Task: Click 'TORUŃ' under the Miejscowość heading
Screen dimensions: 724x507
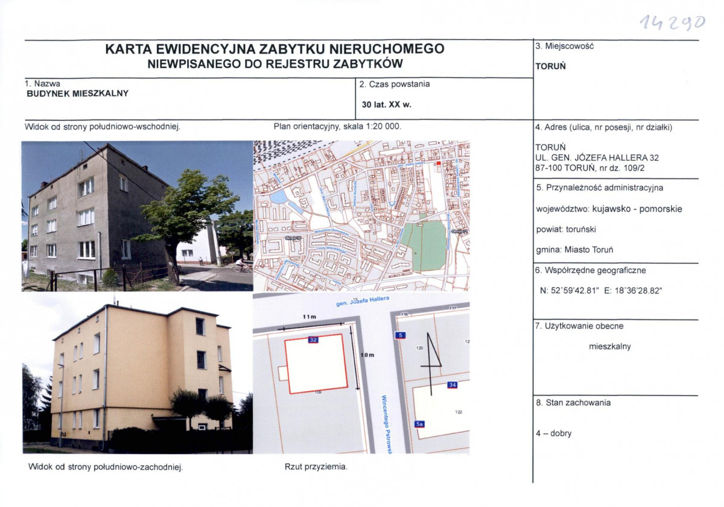Action: (550, 67)
